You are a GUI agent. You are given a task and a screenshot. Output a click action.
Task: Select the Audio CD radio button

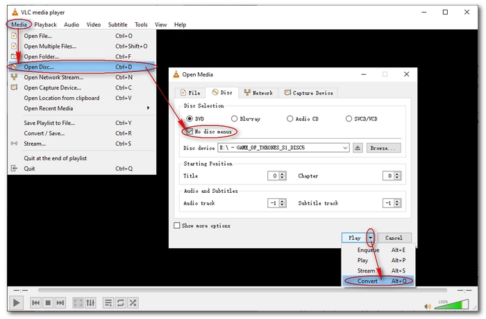(290, 119)
